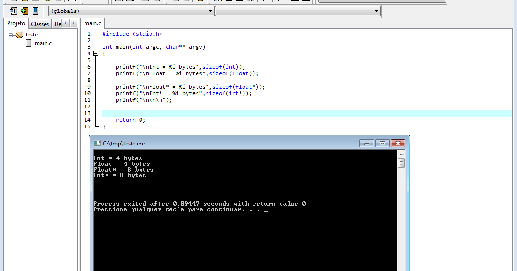Click line number 15 in the gutter

[87, 126]
